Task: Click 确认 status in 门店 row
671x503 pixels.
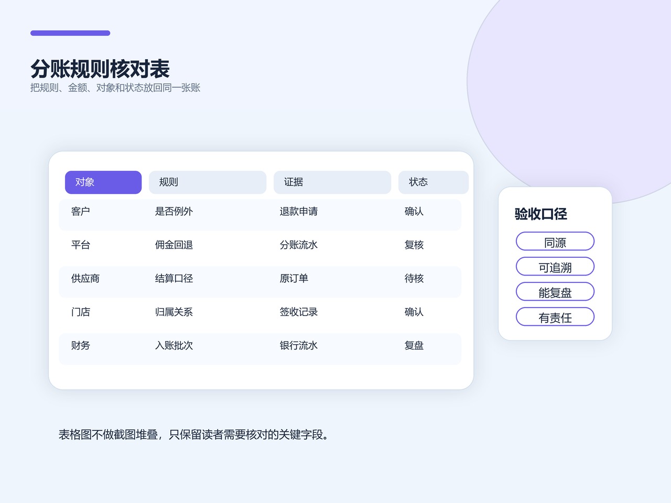Action: pyautogui.click(x=414, y=312)
